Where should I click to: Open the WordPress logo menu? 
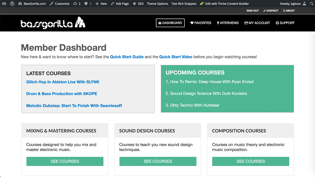point(12,4)
